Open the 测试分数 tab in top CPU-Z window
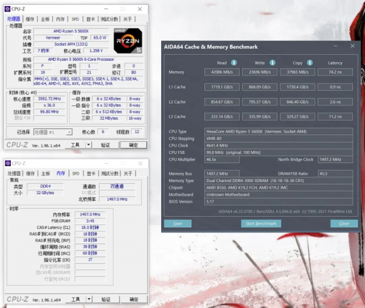 (109, 19)
